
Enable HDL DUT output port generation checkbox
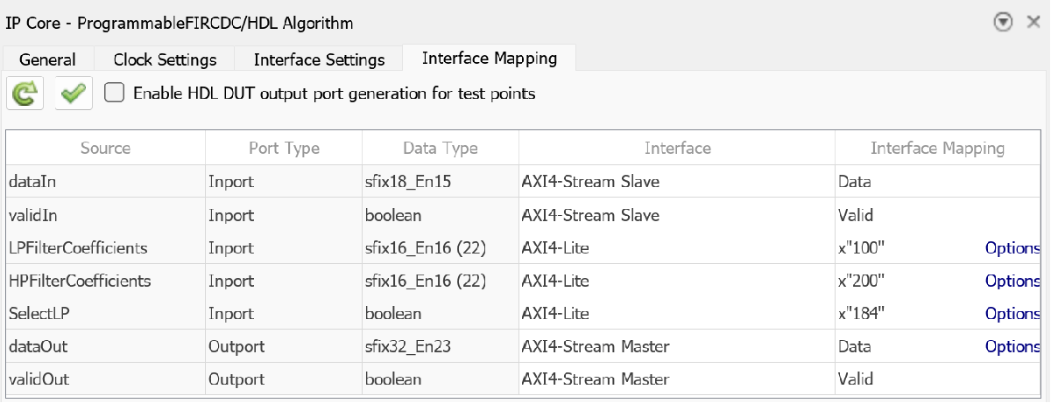tap(114, 93)
